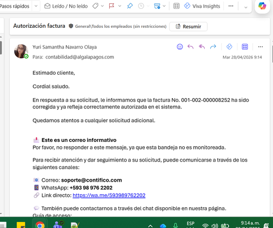
Task: Open more message actions ellipsis
Action: click(x=260, y=47)
